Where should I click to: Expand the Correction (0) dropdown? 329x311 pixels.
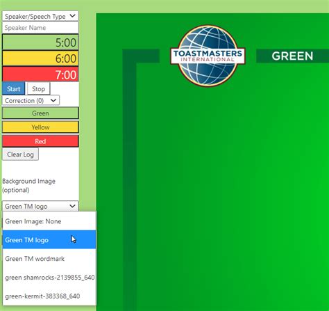coord(31,100)
